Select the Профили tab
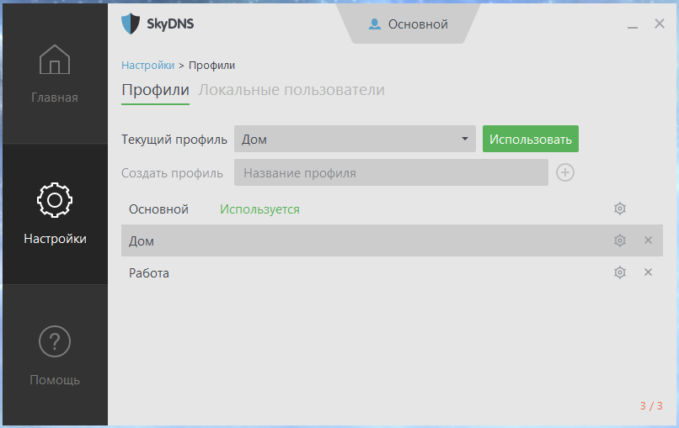 tap(155, 90)
